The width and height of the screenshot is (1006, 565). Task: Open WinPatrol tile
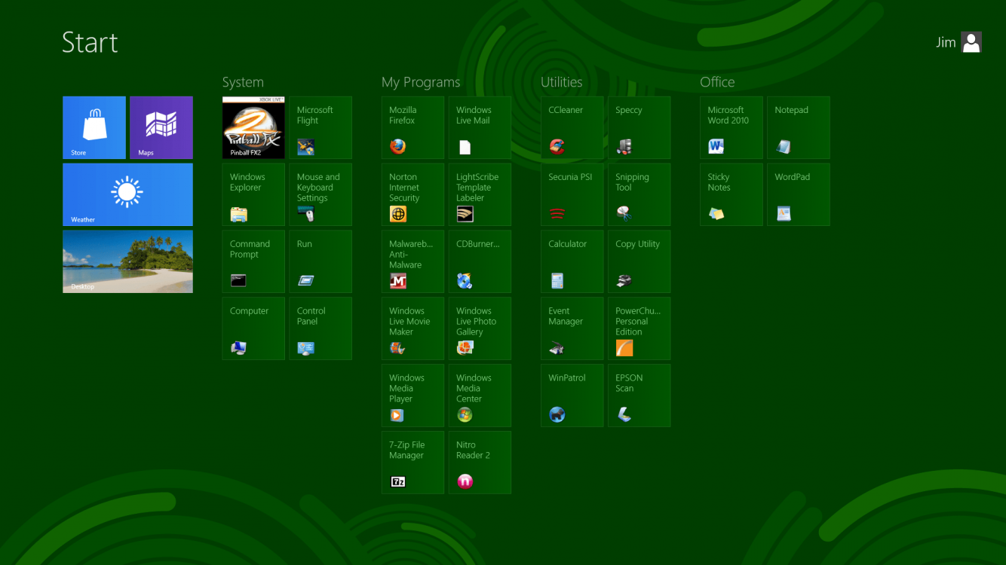coord(572,395)
